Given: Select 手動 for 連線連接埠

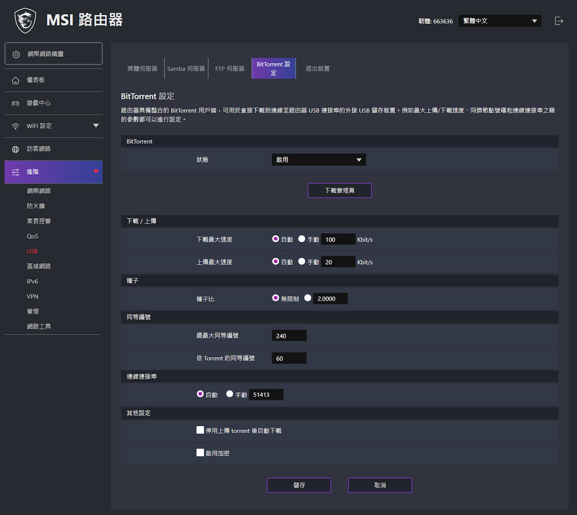Looking at the screenshot, I should pos(230,394).
